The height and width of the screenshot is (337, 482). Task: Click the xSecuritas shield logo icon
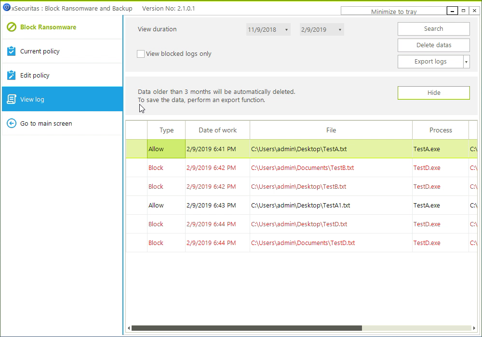6,7
